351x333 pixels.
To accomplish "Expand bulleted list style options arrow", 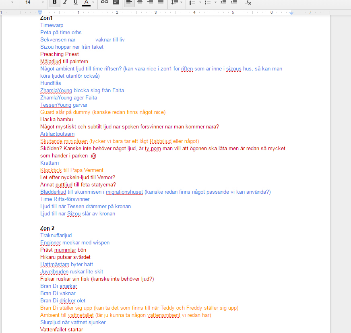I will (x=215, y=2).
